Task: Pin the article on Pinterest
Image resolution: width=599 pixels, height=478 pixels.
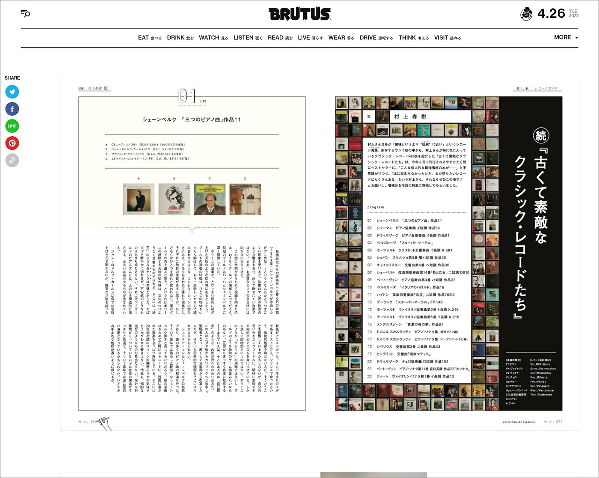Action: tap(12, 143)
